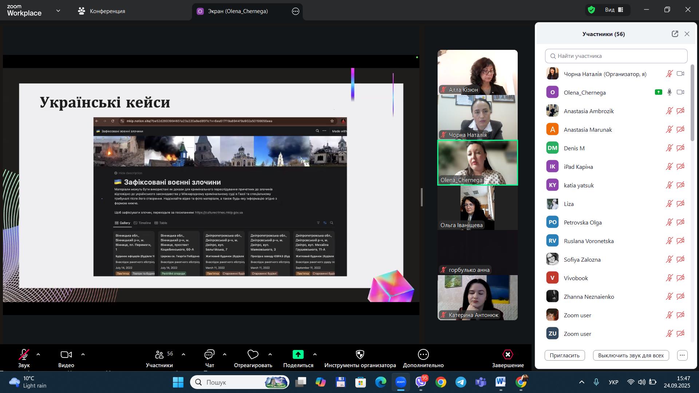Toggle Olena_Chernega's microphone in participant list
The height and width of the screenshot is (393, 699).
tap(669, 92)
